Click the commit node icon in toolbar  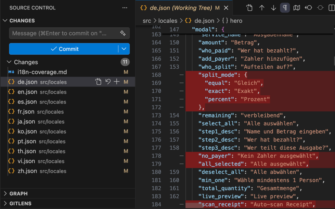(x=320, y=8)
